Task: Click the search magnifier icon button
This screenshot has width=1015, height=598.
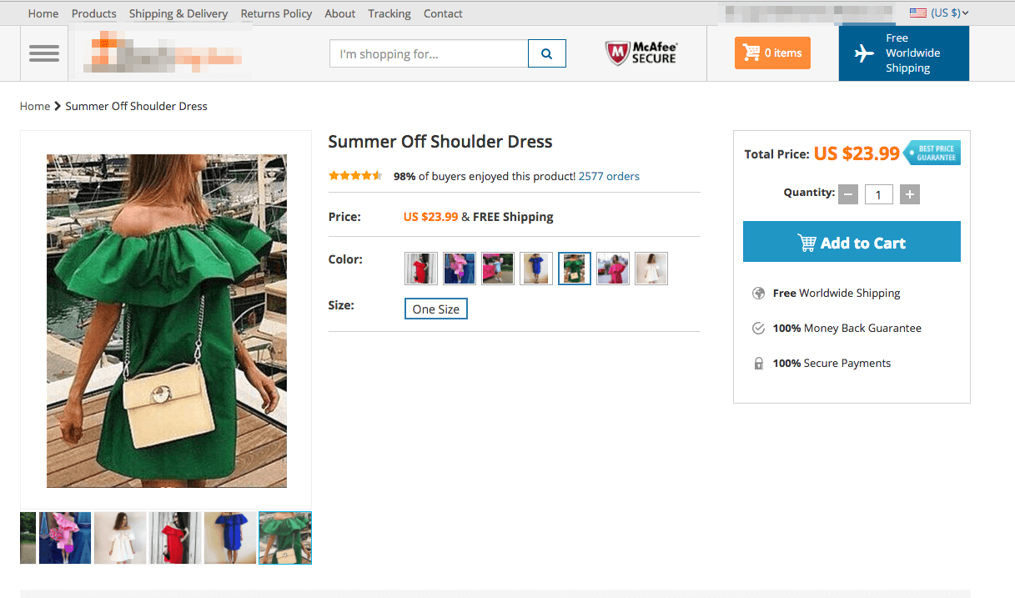Action: (547, 53)
